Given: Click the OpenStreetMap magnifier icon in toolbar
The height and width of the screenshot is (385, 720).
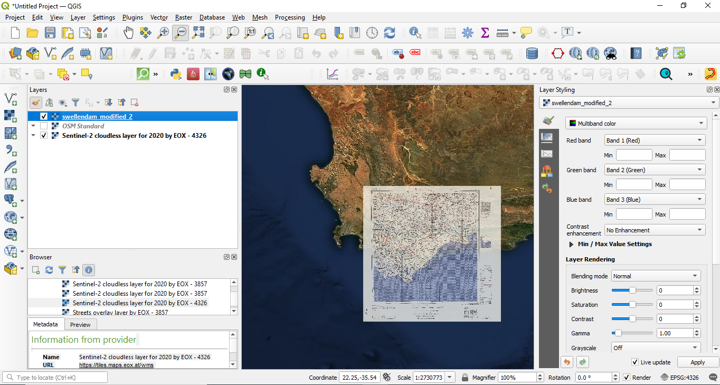Looking at the screenshot, I should (x=143, y=74).
